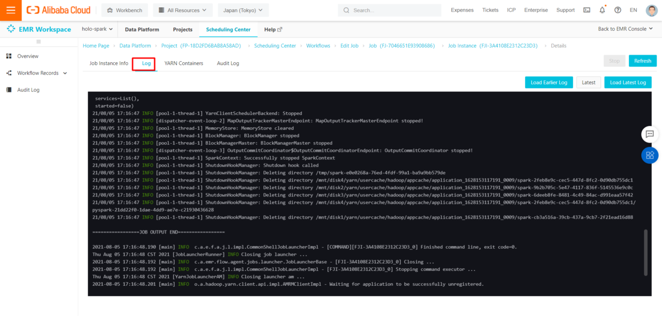The height and width of the screenshot is (316, 662).
Task: Click 'Closing launcher am' log line
Action: 197,276
